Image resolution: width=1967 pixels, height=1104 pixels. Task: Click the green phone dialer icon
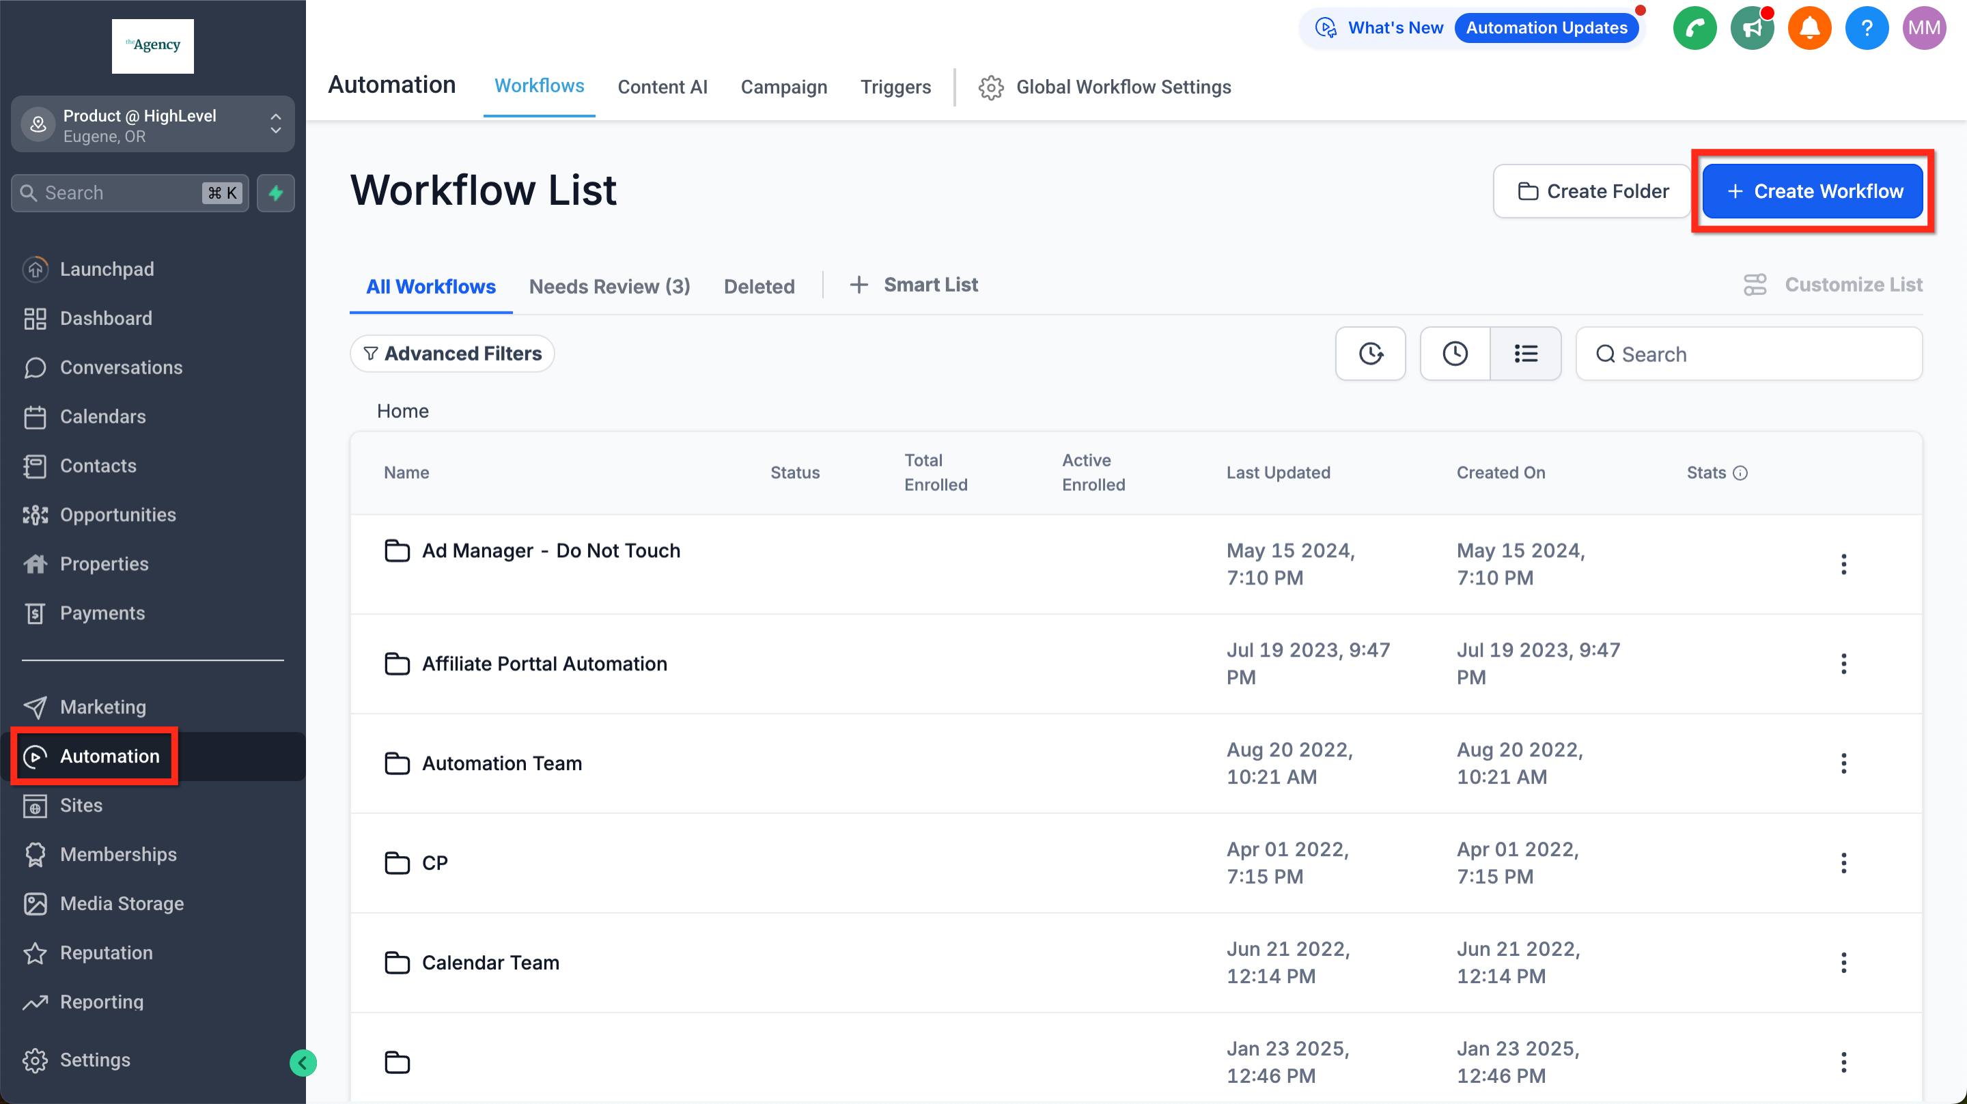pyautogui.click(x=1694, y=28)
